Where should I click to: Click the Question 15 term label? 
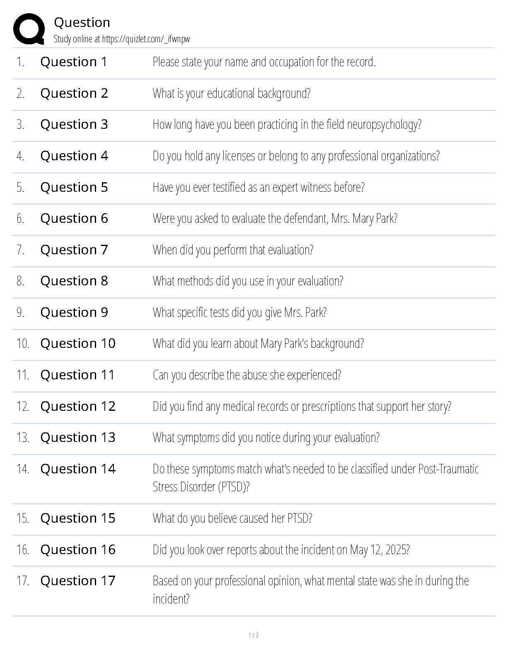(78, 518)
